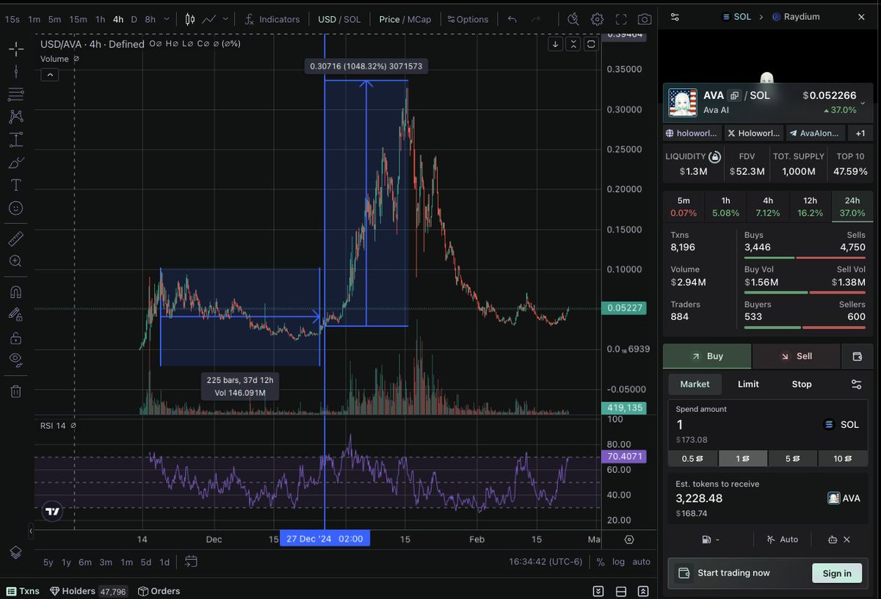Open the Fibonacci retracement tool
The image size is (881, 599).
15,95
